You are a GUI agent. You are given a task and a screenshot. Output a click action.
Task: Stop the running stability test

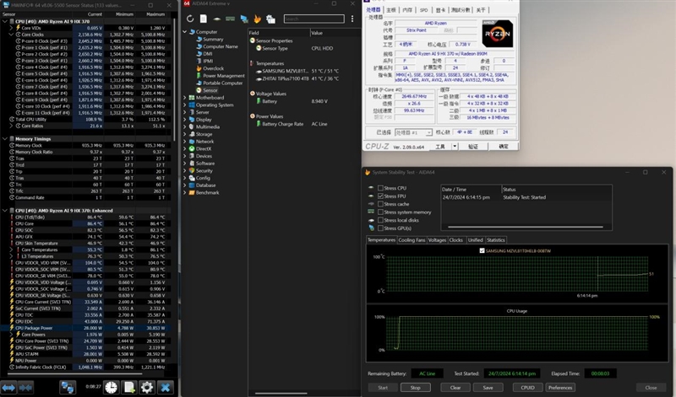(415, 388)
